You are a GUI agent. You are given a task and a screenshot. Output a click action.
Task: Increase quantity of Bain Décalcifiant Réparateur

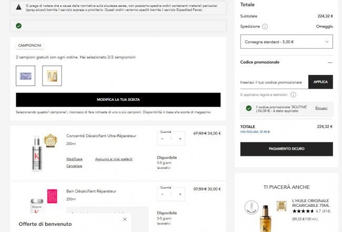pos(180,194)
